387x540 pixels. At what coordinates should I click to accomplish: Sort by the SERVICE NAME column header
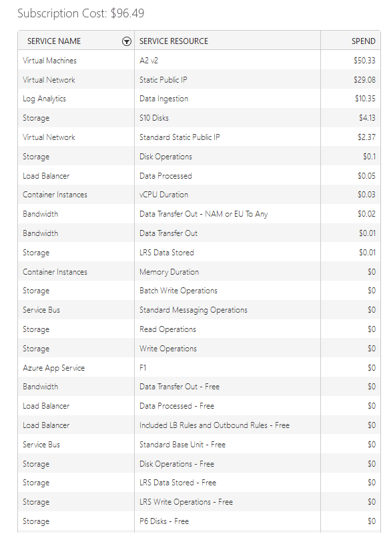click(54, 41)
